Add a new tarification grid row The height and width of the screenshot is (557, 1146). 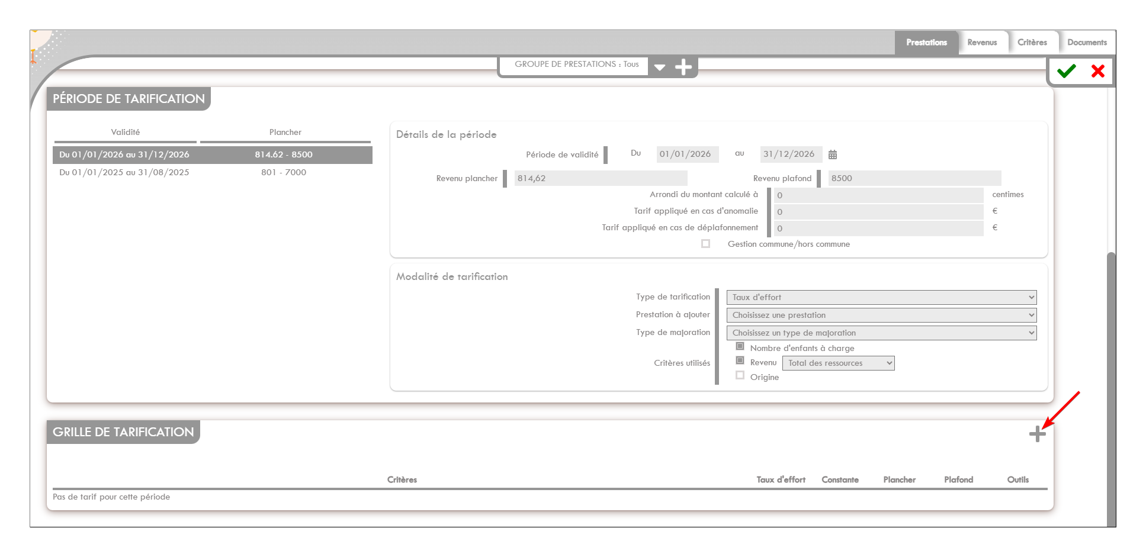(1037, 434)
